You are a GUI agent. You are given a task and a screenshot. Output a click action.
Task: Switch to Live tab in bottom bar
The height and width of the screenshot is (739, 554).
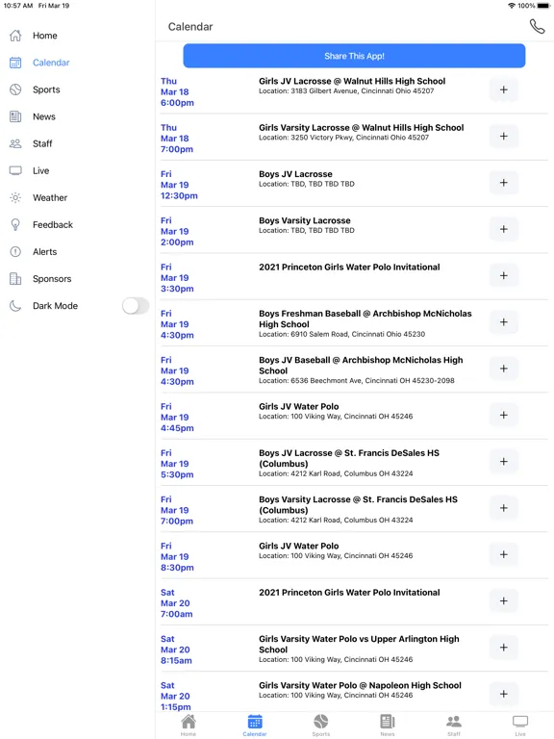point(520,725)
